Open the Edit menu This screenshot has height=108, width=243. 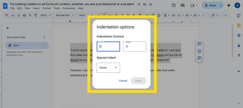coord(19,8)
